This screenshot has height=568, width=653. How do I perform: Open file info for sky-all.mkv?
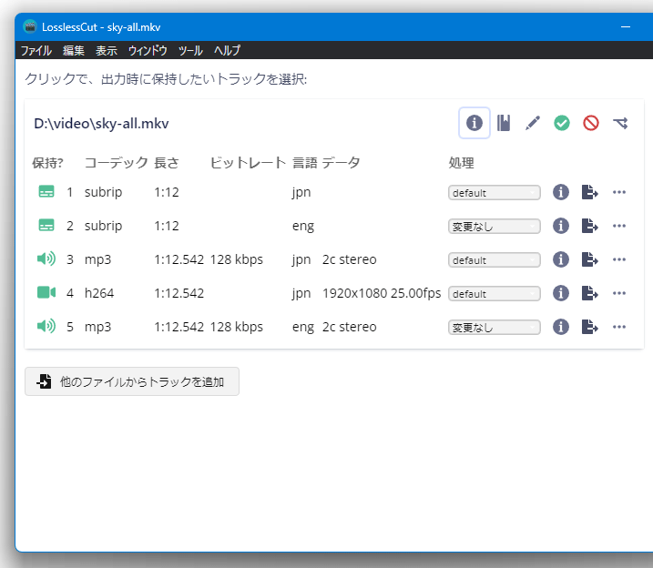pyautogui.click(x=474, y=123)
